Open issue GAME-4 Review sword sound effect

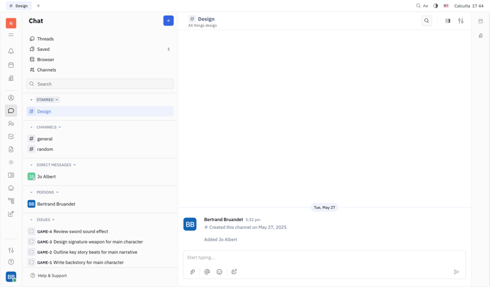click(x=100, y=231)
